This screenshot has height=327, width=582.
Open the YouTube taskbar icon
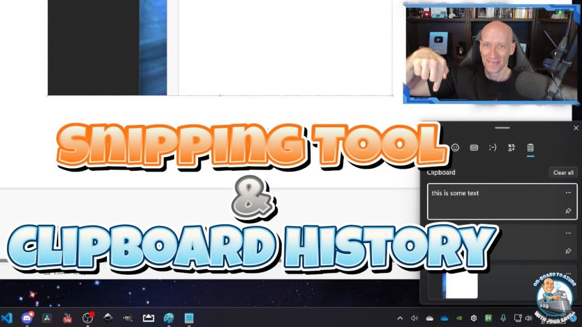(67, 318)
